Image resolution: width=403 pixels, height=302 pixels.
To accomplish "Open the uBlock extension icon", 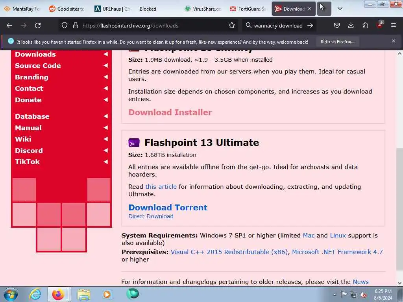I will coord(380,25).
